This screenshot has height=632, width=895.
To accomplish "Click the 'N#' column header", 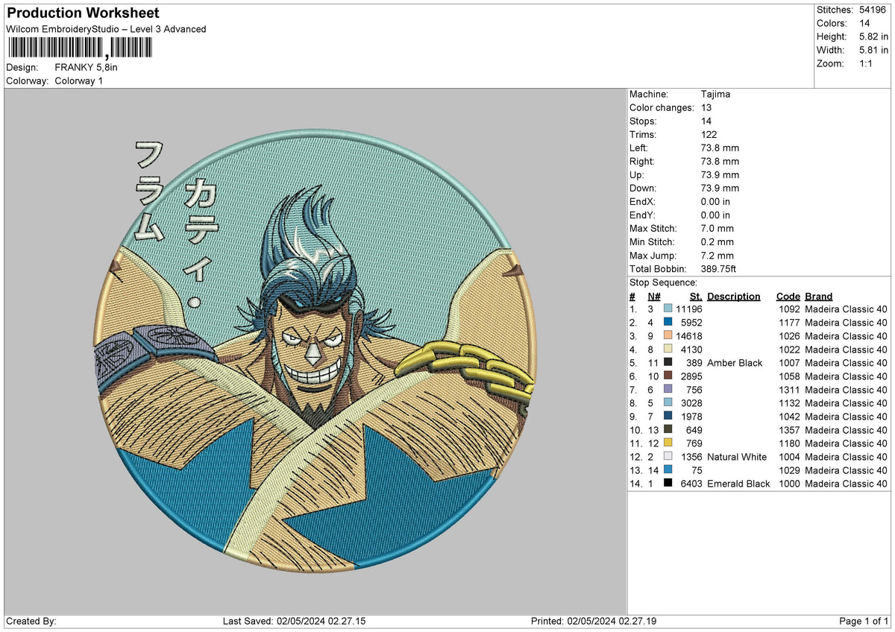I will coord(653,297).
